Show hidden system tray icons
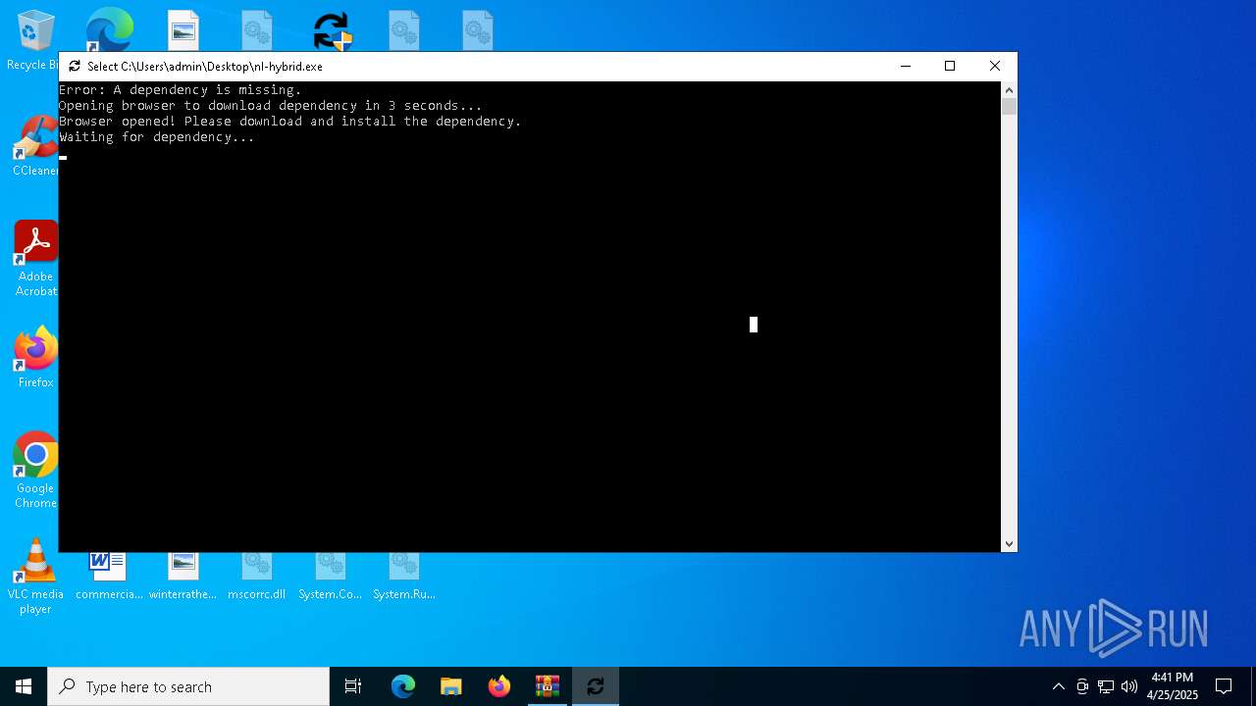 coord(1058,686)
